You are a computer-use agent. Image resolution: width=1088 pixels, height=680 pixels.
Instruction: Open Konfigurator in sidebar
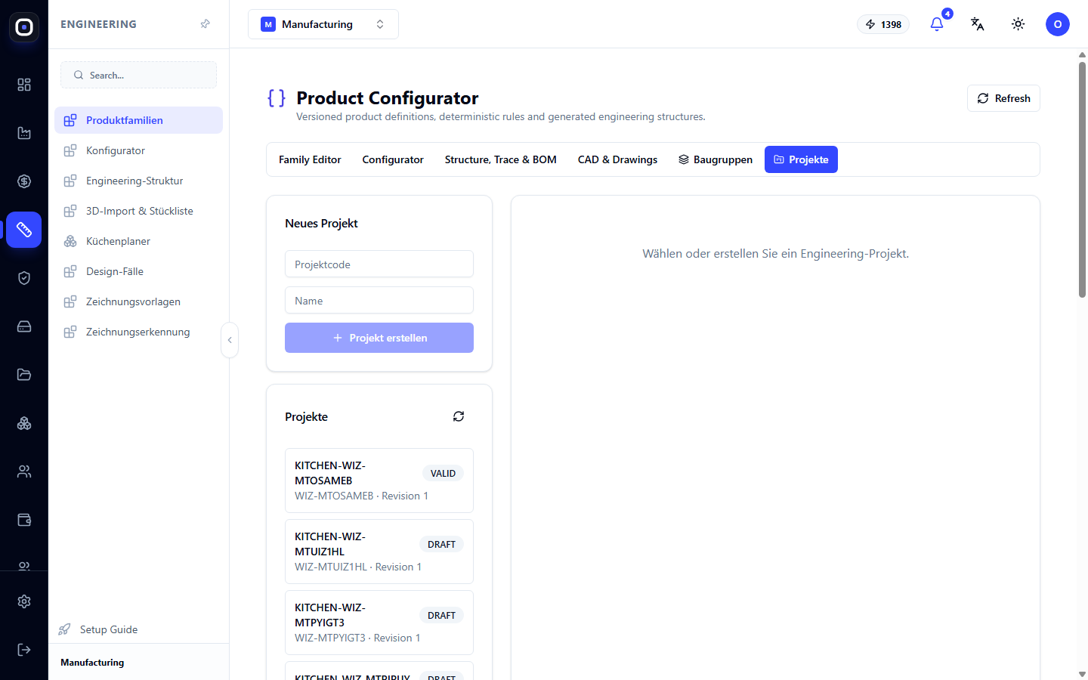pos(138,150)
